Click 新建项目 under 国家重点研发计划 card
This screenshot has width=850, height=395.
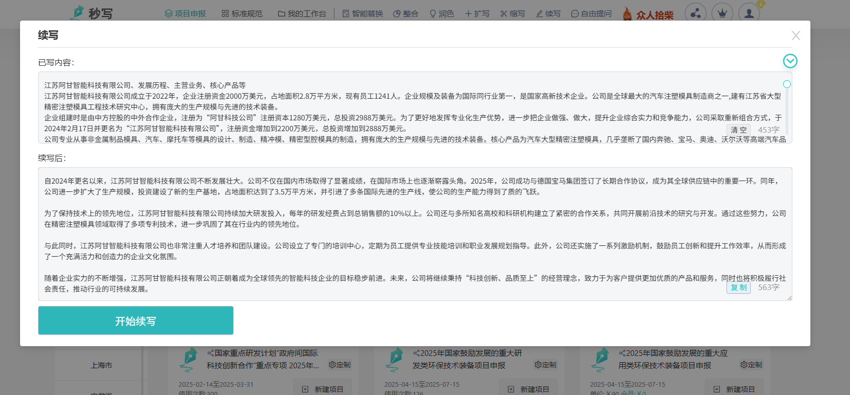323,389
